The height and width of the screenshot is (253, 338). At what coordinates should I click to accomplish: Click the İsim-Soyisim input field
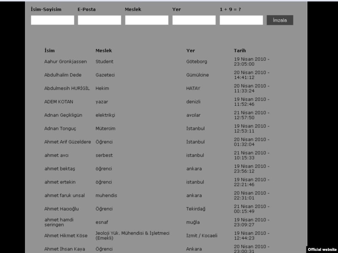[52, 20]
